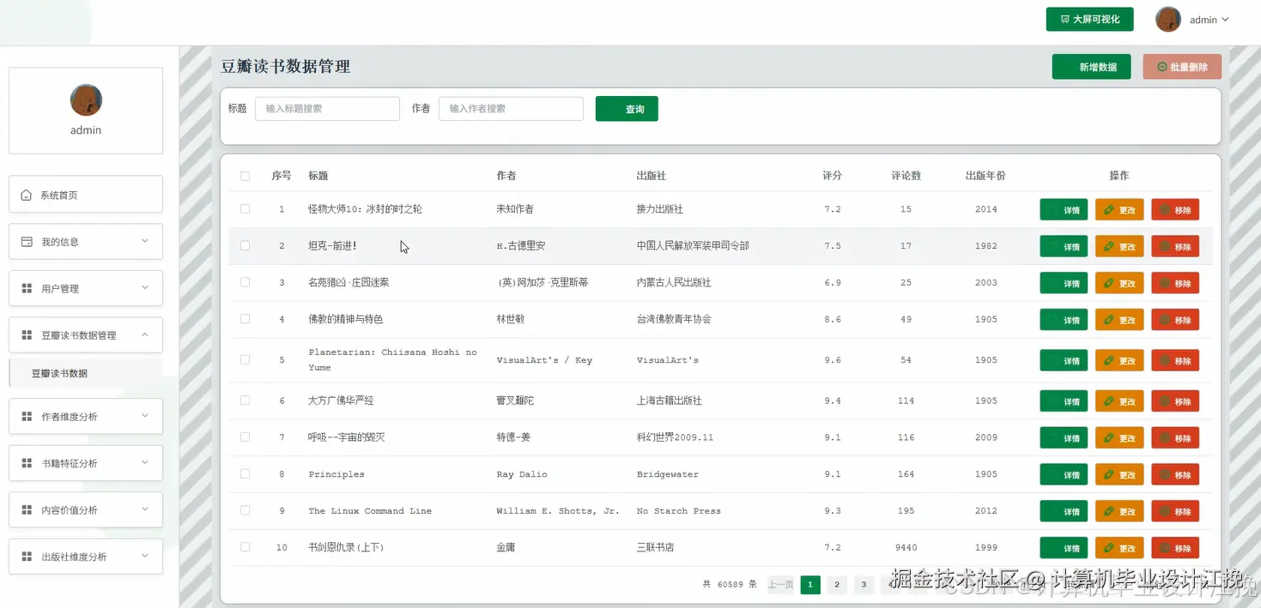The image size is (1261, 608).
Task: Click author cell Ray Dalio
Action: click(x=522, y=474)
